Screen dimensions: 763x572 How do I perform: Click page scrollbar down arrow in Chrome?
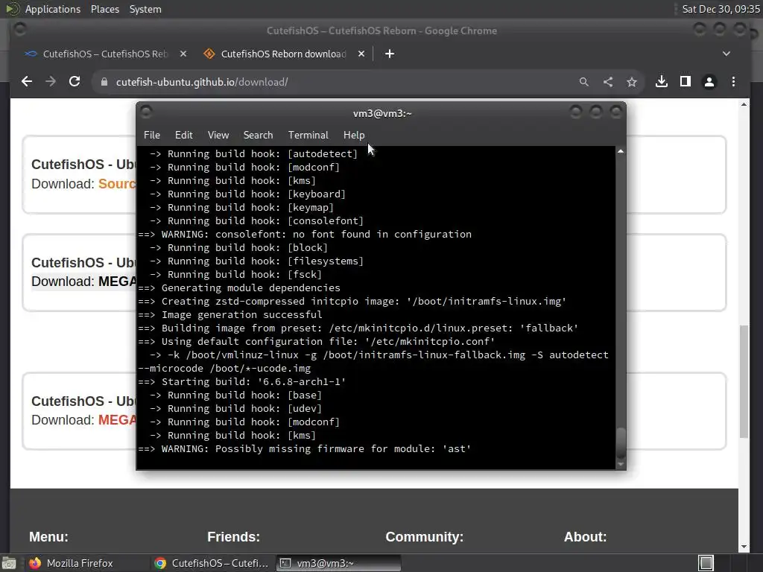(744, 547)
